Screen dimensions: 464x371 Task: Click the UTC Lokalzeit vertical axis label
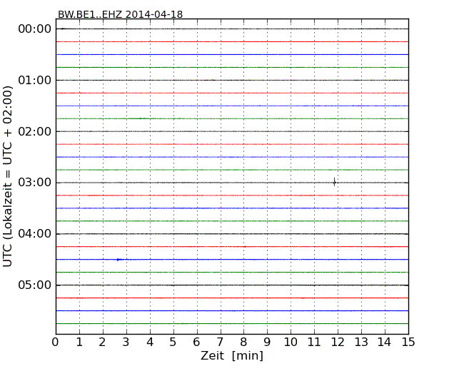(8, 177)
